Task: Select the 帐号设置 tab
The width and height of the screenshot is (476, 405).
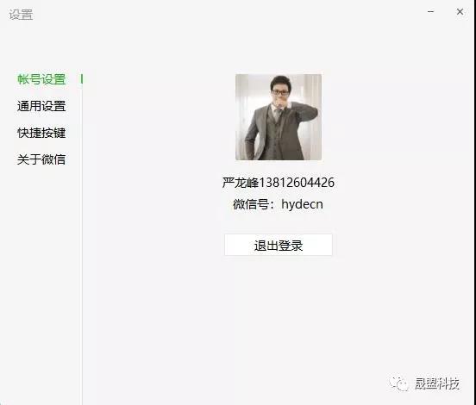Action: click(41, 79)
